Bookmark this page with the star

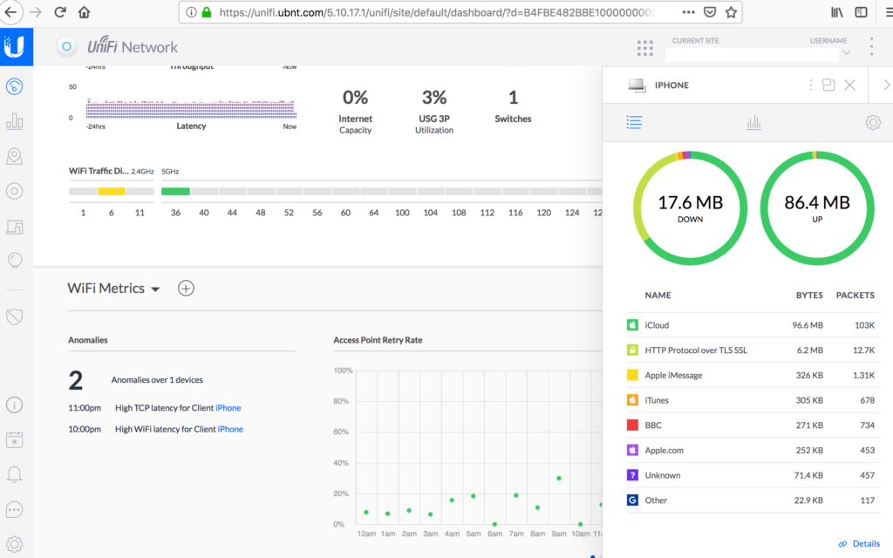732,12
